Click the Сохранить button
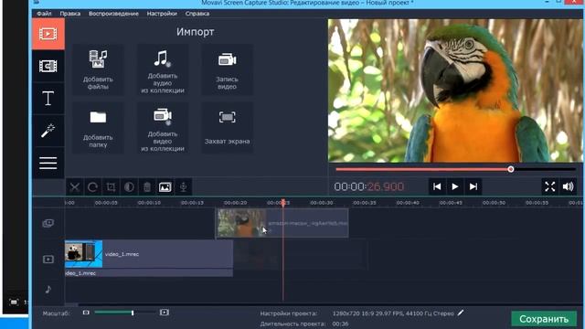 (x=544, y=319)
